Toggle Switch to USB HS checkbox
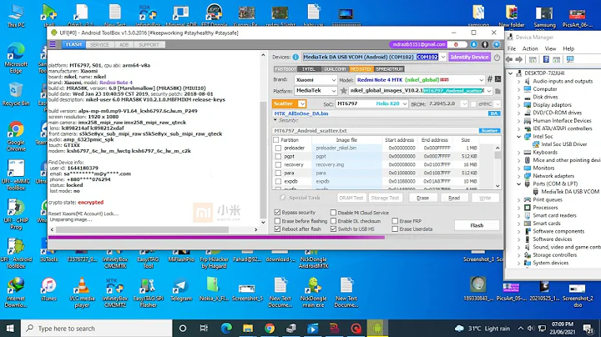Screen dimensions: 601x337 333,229
